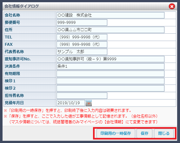The image size is (180, 143).
Task: Select the 郵便番号 text field
Action: (82, 23)
